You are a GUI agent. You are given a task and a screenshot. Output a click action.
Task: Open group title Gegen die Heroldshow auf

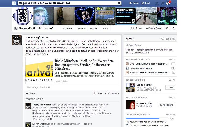37,29
